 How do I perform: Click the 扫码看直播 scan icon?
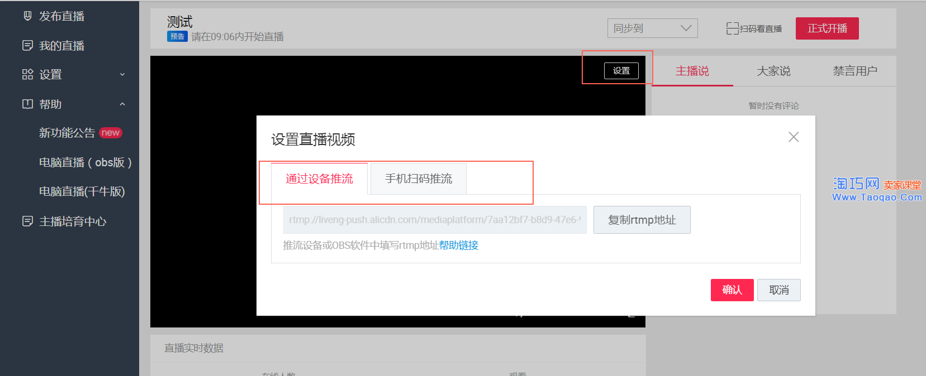[732, 28]
